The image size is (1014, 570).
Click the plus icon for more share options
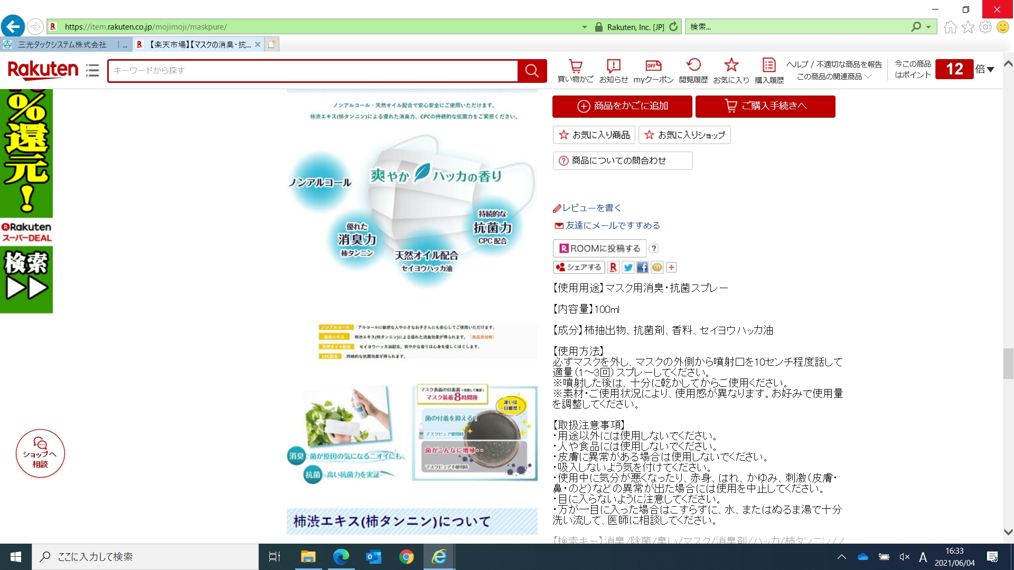coord(671,268)
